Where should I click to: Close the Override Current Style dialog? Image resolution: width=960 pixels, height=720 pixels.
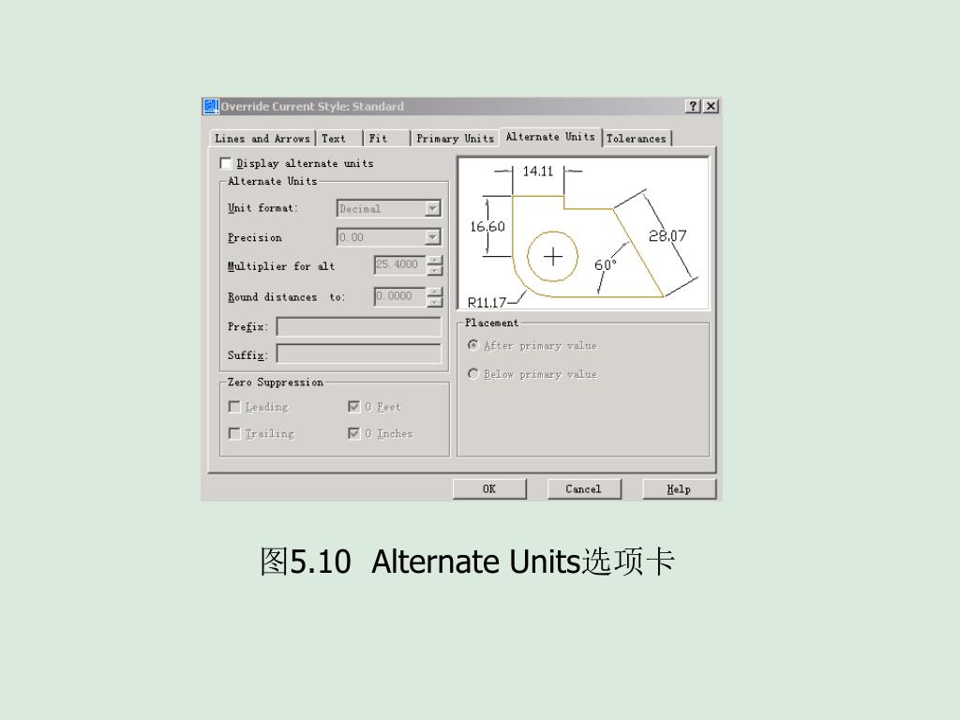711,107
